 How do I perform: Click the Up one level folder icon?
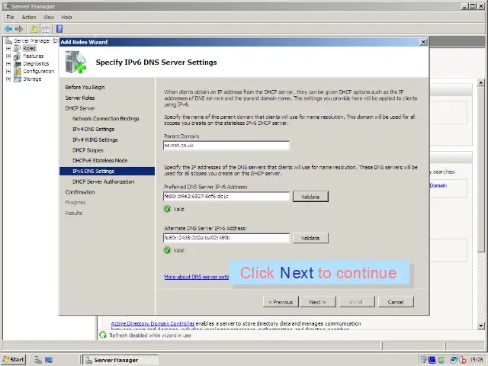click(34, 29)
